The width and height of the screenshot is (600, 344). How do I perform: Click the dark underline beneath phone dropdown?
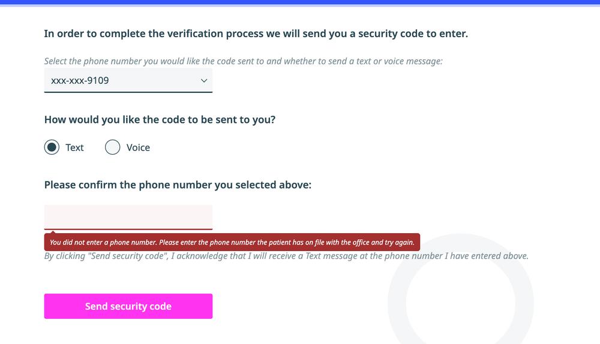[x=128, y=92]
